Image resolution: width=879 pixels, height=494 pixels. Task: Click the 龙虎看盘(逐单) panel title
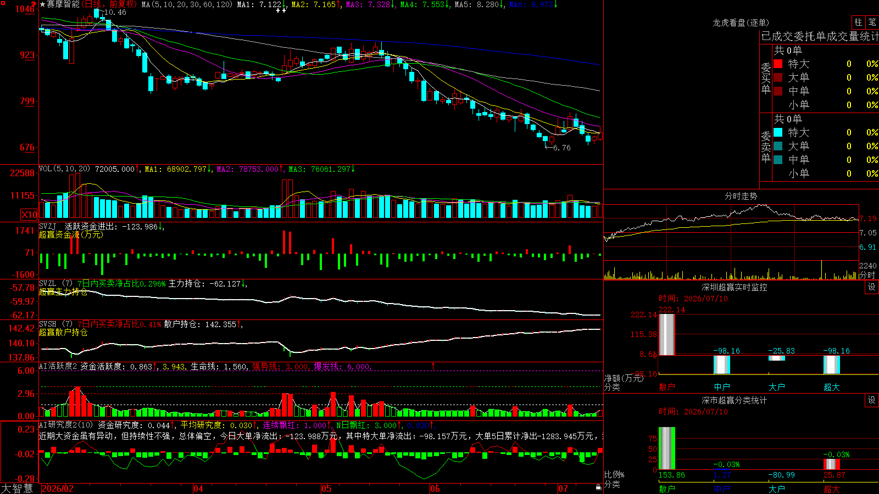coord(741,23)
